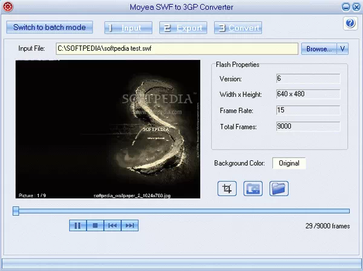Jump to the last frame

tap(130, 226)
